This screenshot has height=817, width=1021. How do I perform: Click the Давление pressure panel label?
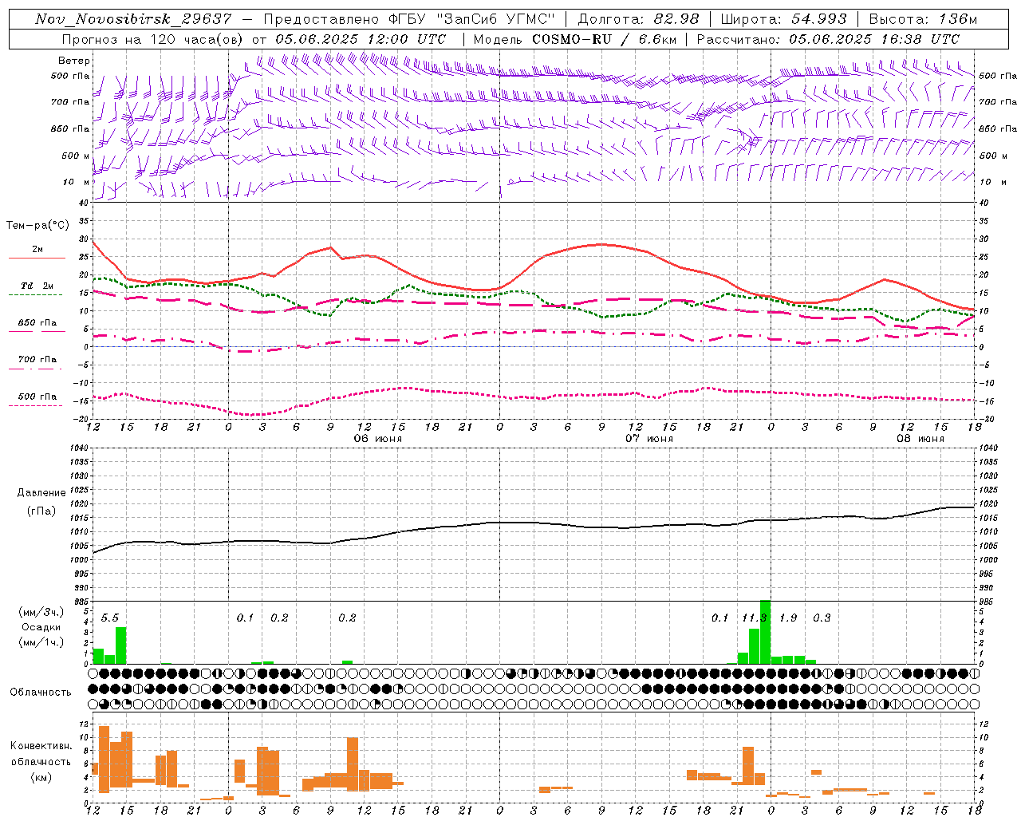click(x=41, y=492)
